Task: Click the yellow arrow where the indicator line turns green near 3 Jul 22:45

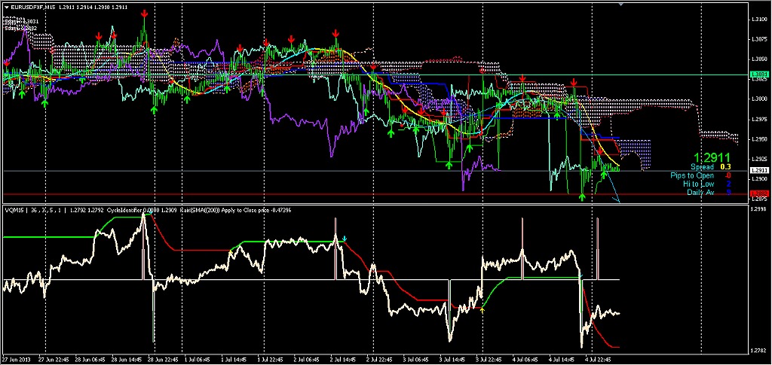Action: coord(482,310)
